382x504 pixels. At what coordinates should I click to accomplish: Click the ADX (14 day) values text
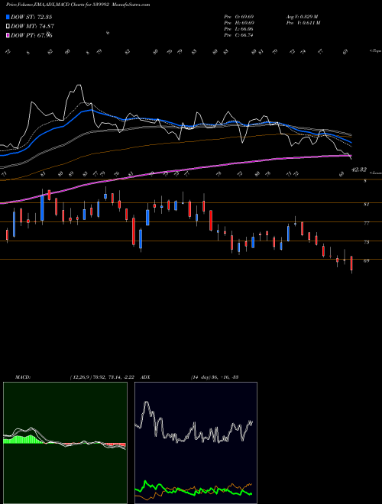tap(215, 377)
